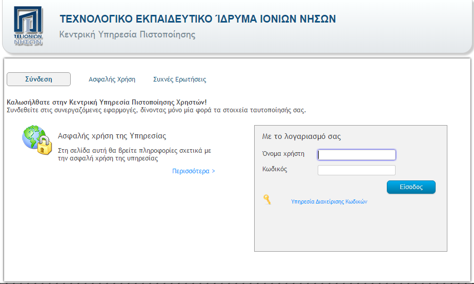Click the Κωδικός password field

pos(357,170)
